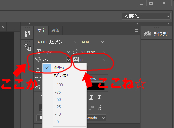This screenshot has height=128, width=174.
Task: Collapse the Libraries dock double-arrow
Action: (169, 24)
